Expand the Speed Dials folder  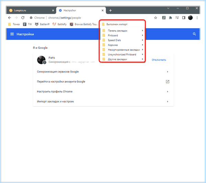[123, 40]
